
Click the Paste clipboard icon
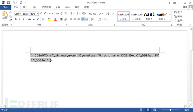click(x=5, y=15)
